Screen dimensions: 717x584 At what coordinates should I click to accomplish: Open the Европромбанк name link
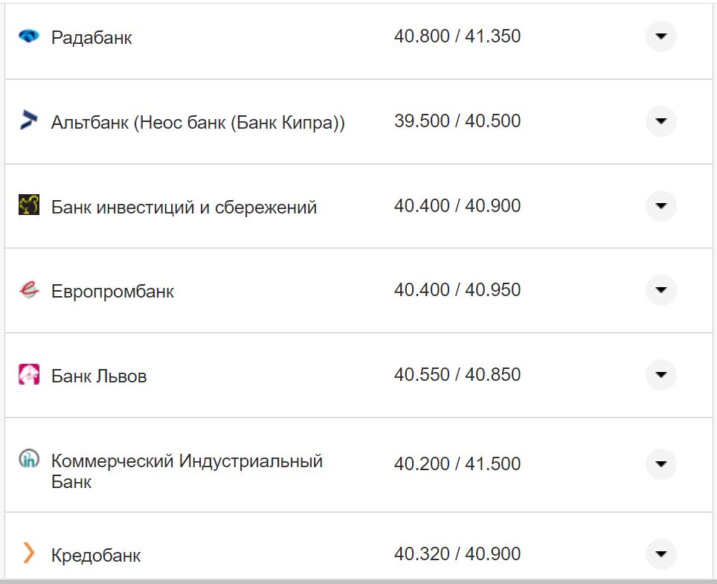[x=112, y=291]
